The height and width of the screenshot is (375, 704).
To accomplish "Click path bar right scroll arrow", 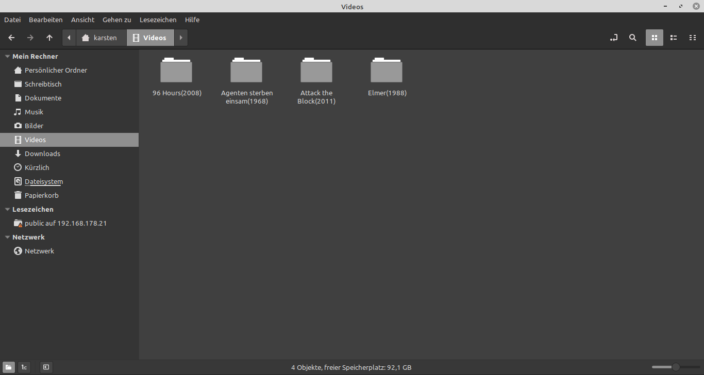I will tap(181, 38).
